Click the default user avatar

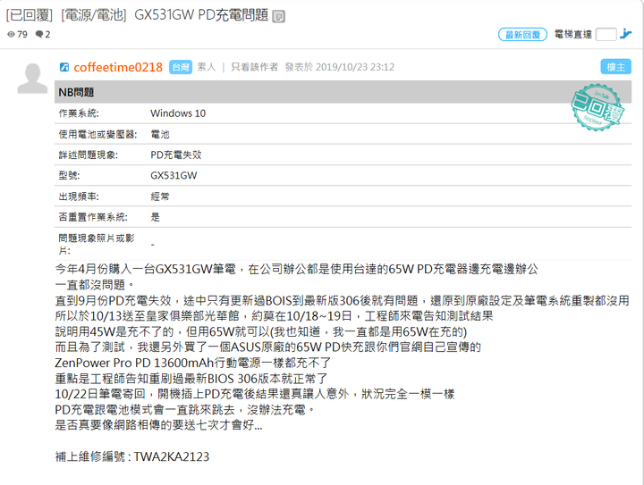pos(32,79)
